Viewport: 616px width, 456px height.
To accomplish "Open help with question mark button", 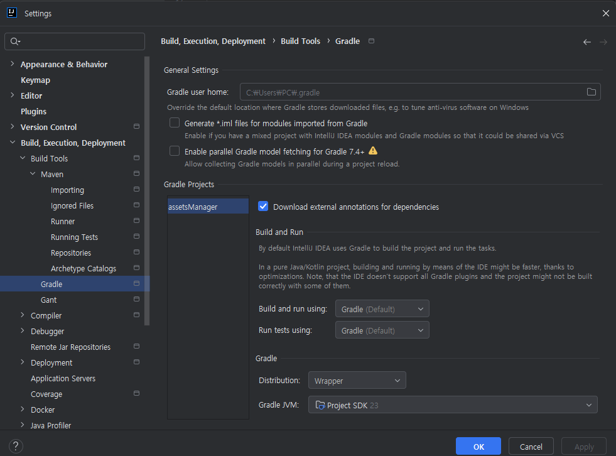I will point(16,446).
